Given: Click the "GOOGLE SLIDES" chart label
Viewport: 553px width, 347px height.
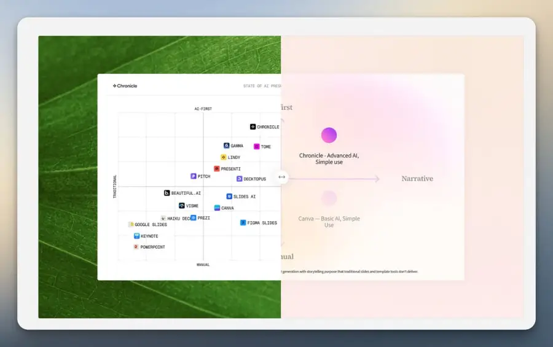Looking at the screenshot, I should pos(151,225).
